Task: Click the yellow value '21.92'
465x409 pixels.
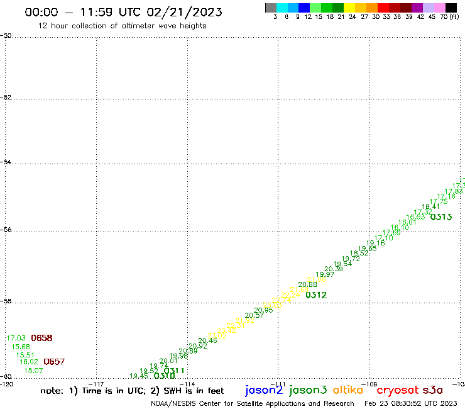Action: pos(245,320)
